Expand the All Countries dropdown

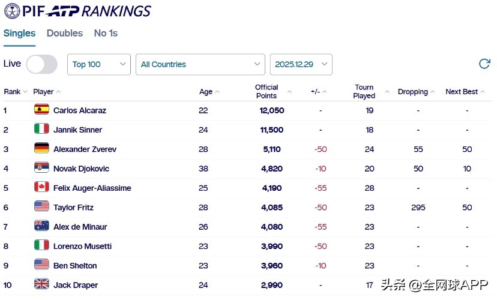tap(200, 65)
